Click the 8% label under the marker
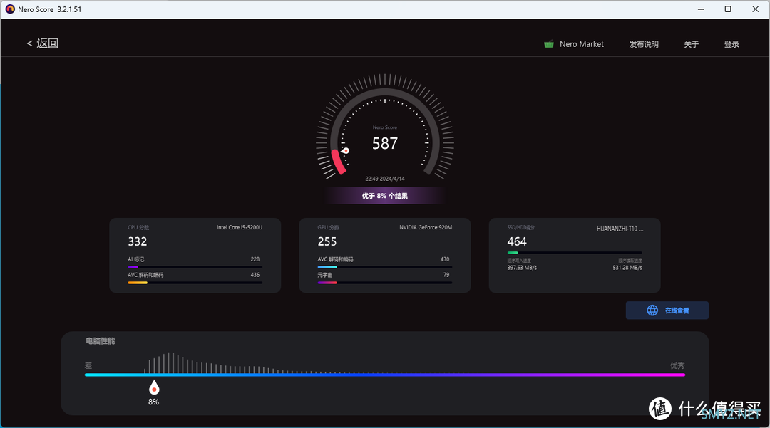770x428 pixels. point(154,402)
